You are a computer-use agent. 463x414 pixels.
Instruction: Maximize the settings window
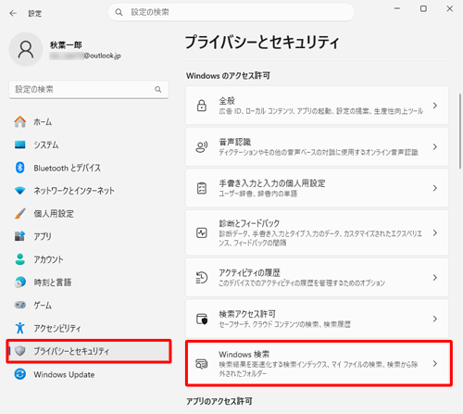tap(423, 8)
